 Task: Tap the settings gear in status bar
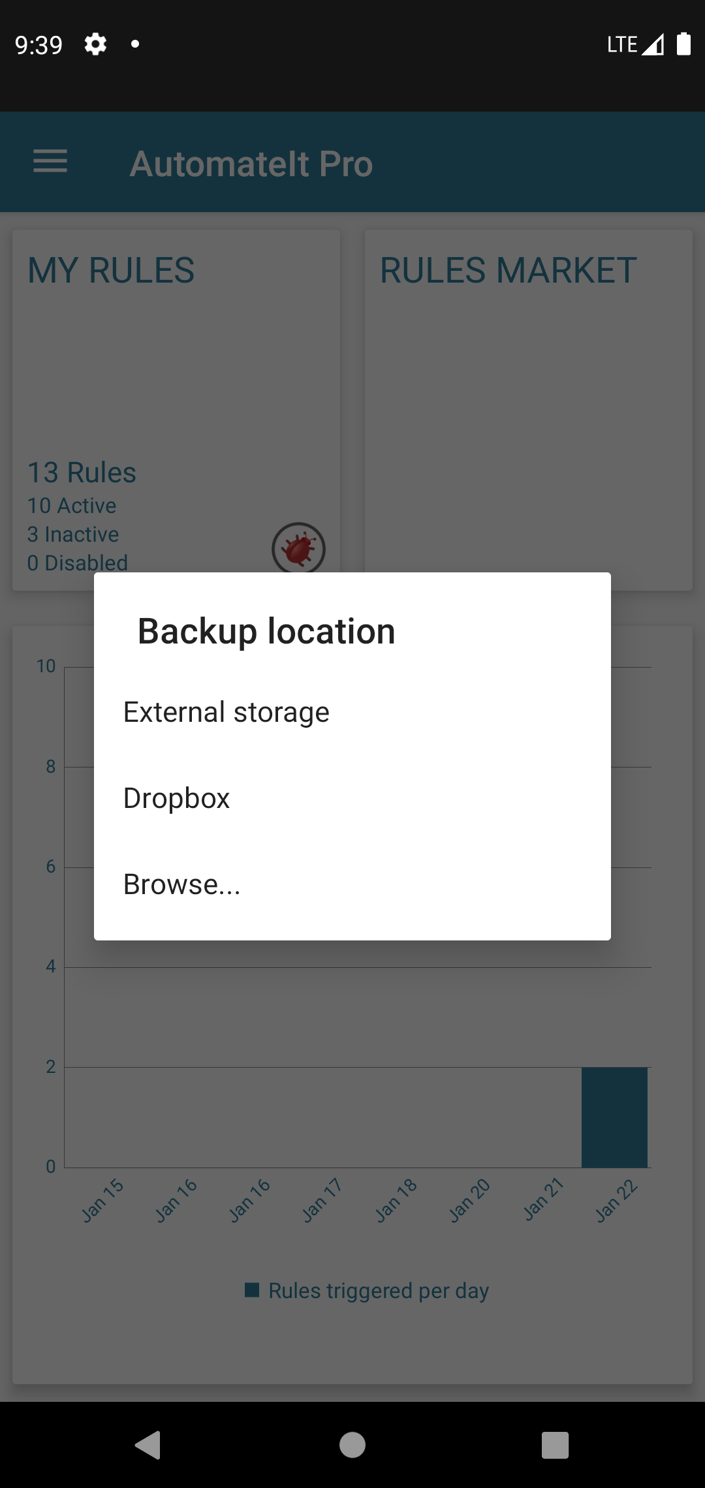95,44
